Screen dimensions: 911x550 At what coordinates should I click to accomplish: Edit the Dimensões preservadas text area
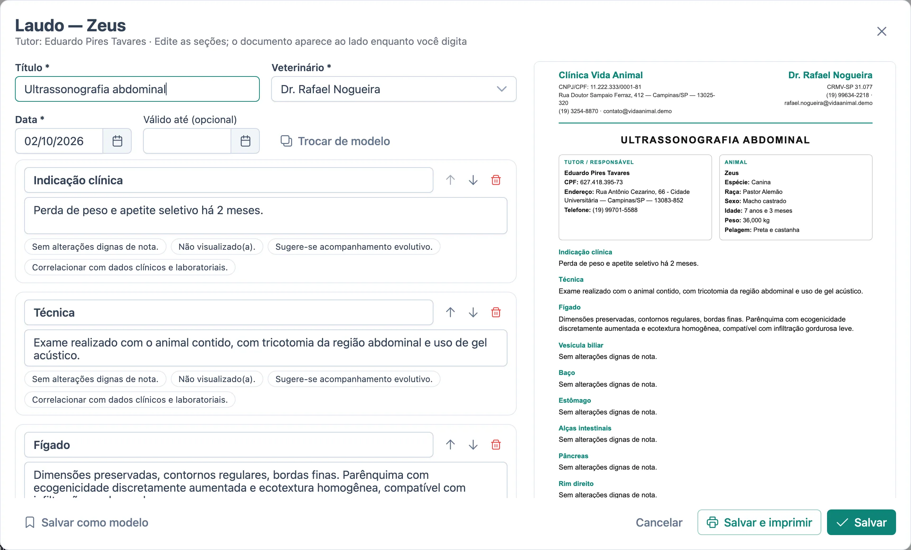click(x=265, y=480)
